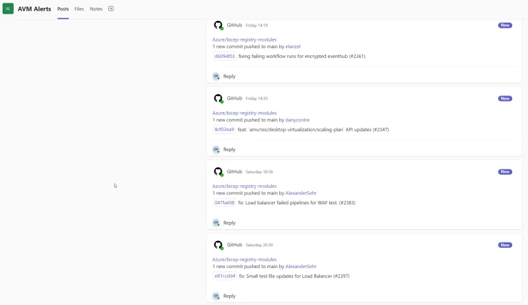
Task: Click the Friday 14:19 timestamp
Action: (x=257, y=25)
